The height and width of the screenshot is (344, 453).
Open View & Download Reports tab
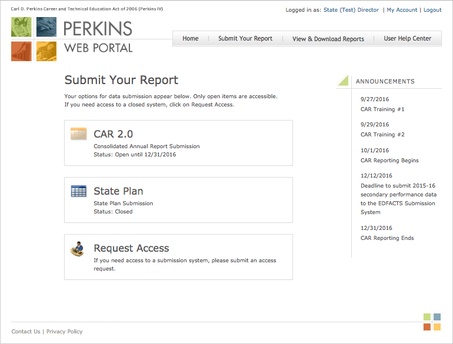coord(328,39)
